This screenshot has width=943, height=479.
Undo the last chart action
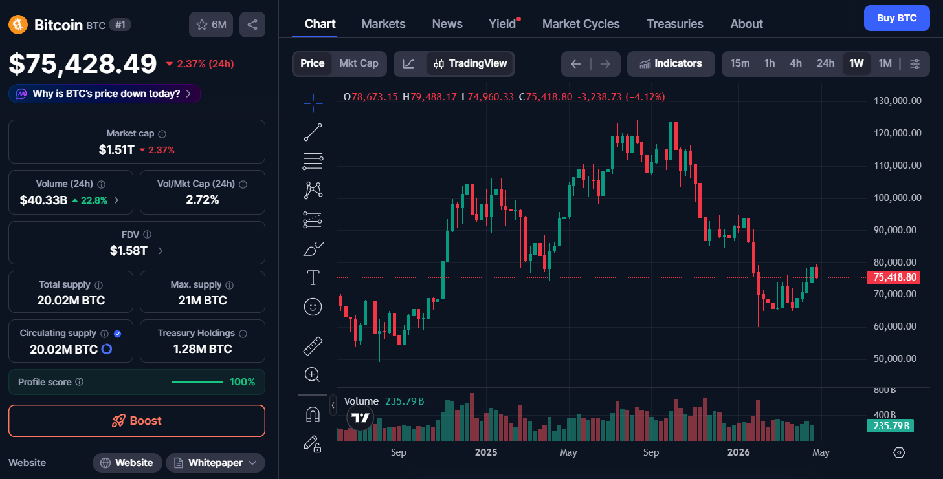tap(576, 63)
